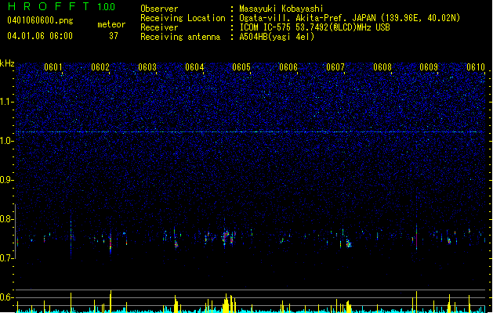Click time marker 0601

[53, 67]
